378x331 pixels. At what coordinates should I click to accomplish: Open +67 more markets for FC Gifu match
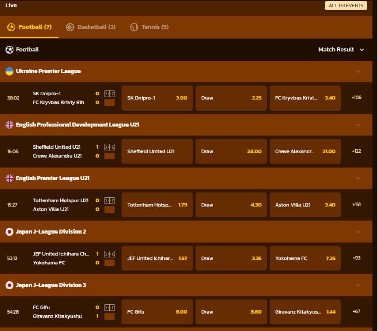(356, 312)
